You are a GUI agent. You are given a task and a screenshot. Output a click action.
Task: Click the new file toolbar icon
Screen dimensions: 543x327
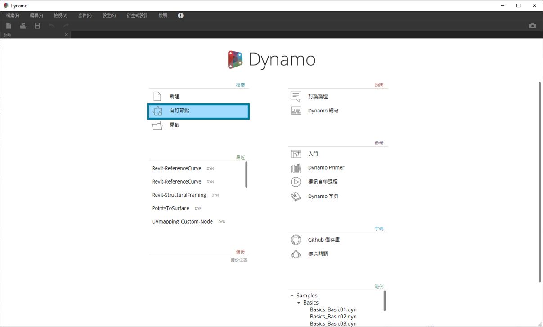(x=9, y=26)
